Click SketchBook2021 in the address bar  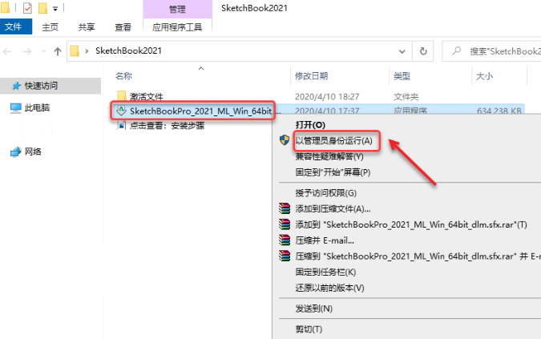(x=128, y=50)
